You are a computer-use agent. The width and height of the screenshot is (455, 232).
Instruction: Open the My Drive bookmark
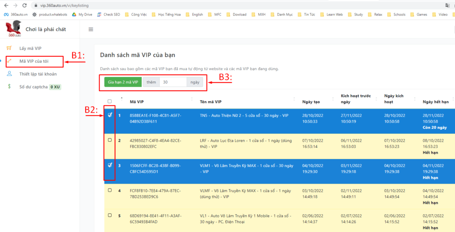tap(82, 14)
